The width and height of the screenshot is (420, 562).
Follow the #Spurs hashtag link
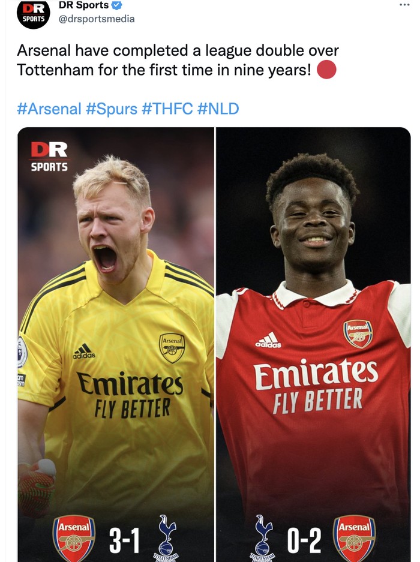point(111,109)
